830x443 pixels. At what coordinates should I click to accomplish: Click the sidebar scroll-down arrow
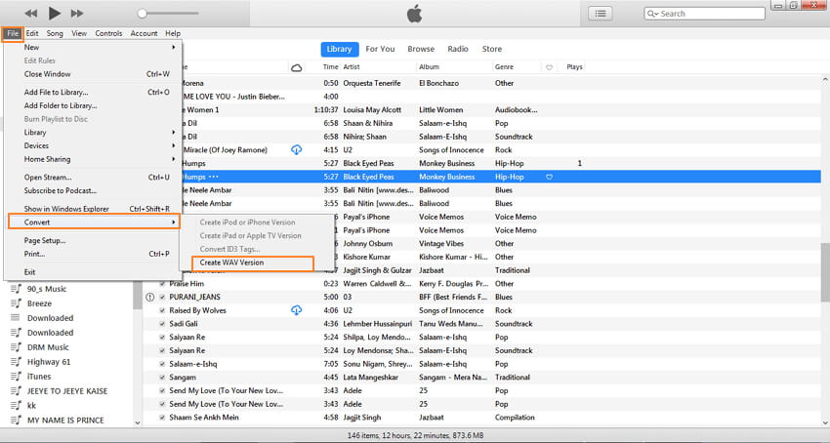point(138,423)
